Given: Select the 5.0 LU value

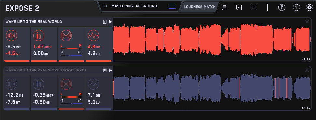Looking at the screenshot, I should tap(94, 102).
